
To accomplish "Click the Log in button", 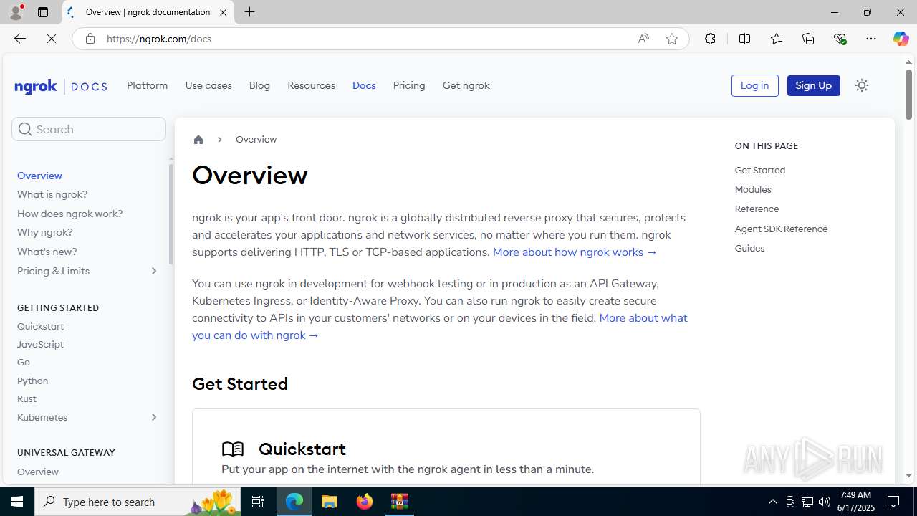I will pyautogui.click(x=754, y=85).
